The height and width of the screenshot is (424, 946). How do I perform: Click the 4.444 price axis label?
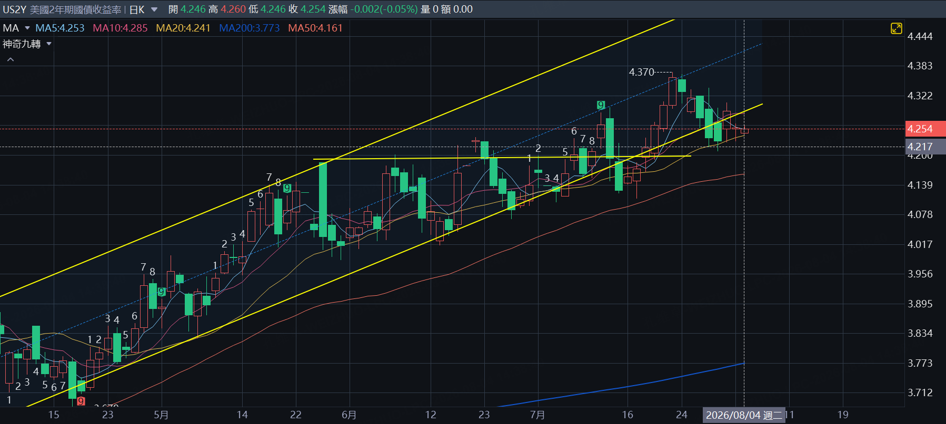point(920,36)
